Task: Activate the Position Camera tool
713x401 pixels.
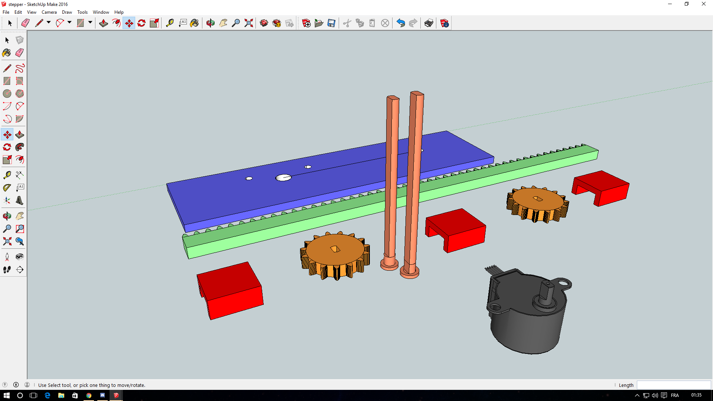Action: [7, 257]
